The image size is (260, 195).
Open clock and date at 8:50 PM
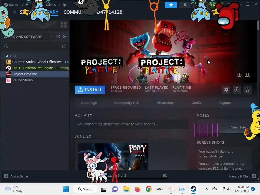(242, 189)
